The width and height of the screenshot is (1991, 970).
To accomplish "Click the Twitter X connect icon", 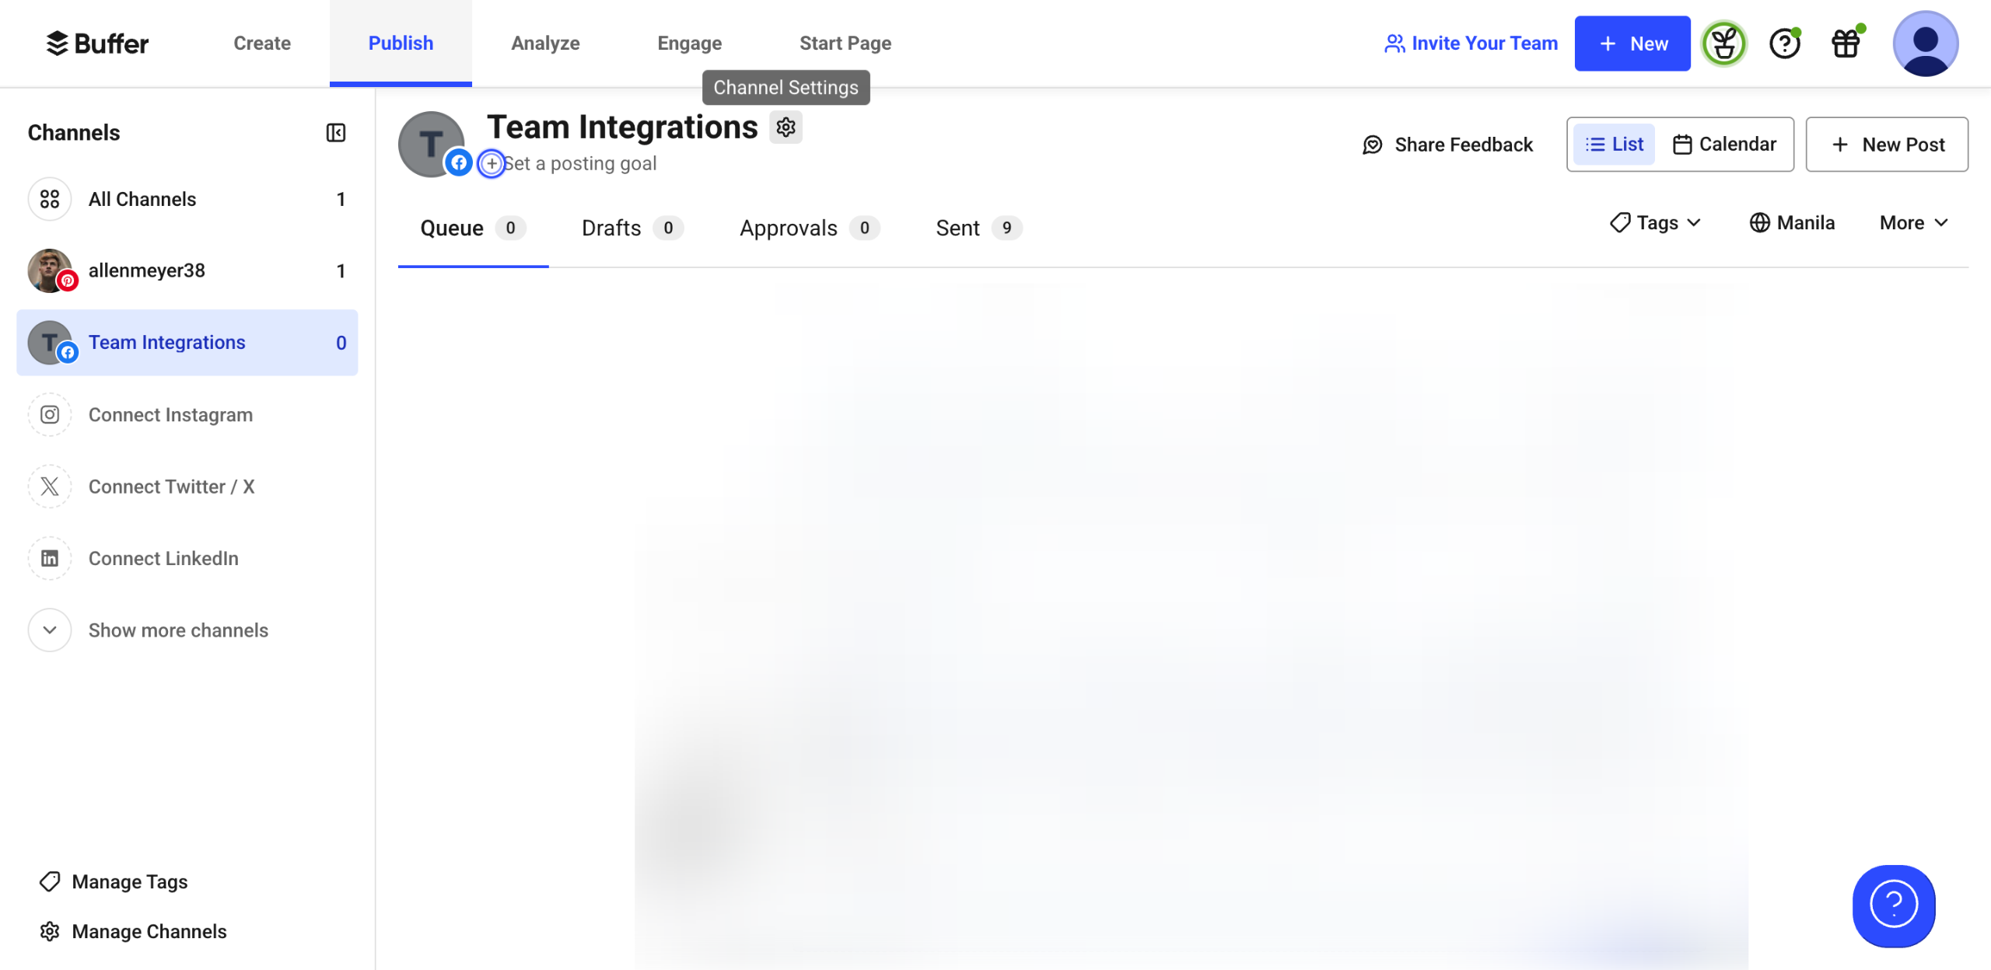I will [x=50, y=487].
